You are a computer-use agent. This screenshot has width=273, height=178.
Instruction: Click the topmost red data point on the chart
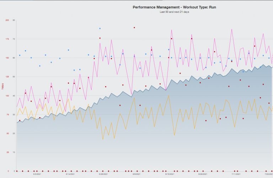click(134, 27)
